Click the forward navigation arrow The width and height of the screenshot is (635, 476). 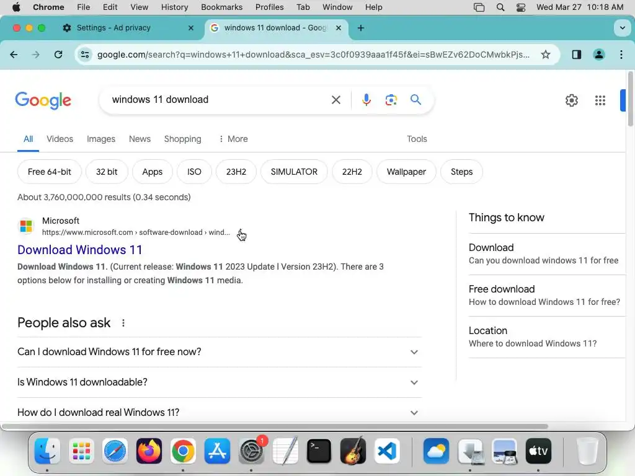35,55
